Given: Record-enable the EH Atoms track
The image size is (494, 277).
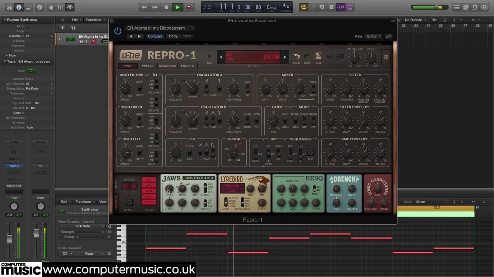Looking at the screenshot, I should click(93, 42).
